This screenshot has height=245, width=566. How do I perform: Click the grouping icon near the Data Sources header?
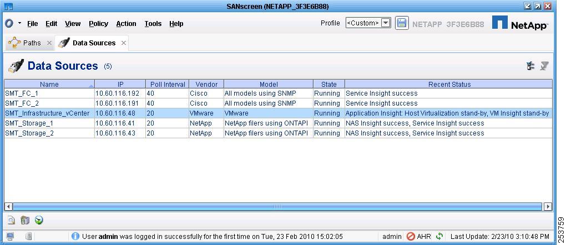point(530,66)
